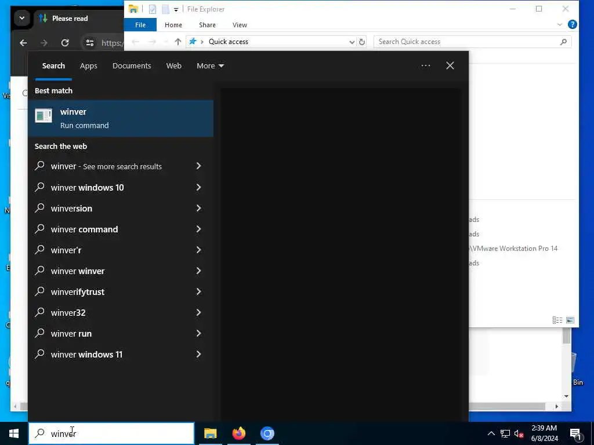Refresh the Quick access location
594x445 pixels.
(362, 42)
